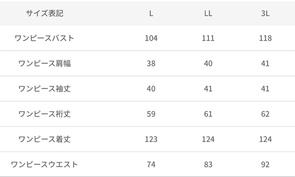The width and height of the screenshot is (295, 177).
Task: Click the bust value 118
Action: point(265,38)
